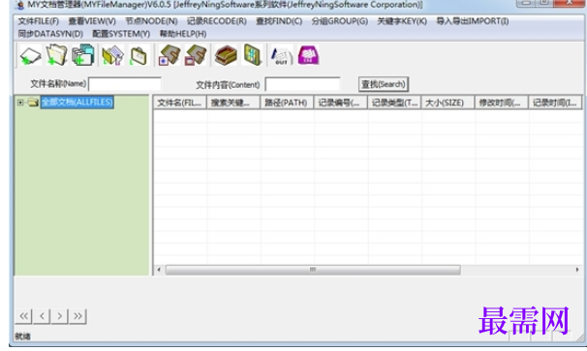Select the 全部文档(ALLFILES) tree item
Image resolution: width=587 pixels, height=351 pixels.
(77, 102)
